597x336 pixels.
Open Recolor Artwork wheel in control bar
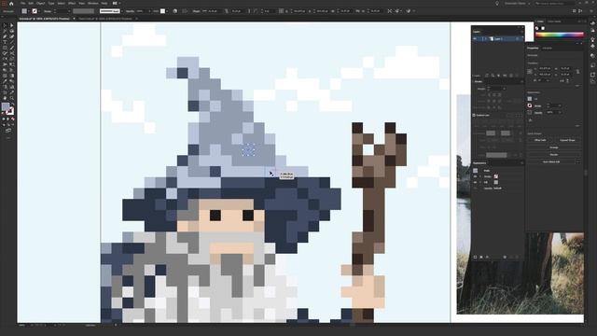point(175,11)
